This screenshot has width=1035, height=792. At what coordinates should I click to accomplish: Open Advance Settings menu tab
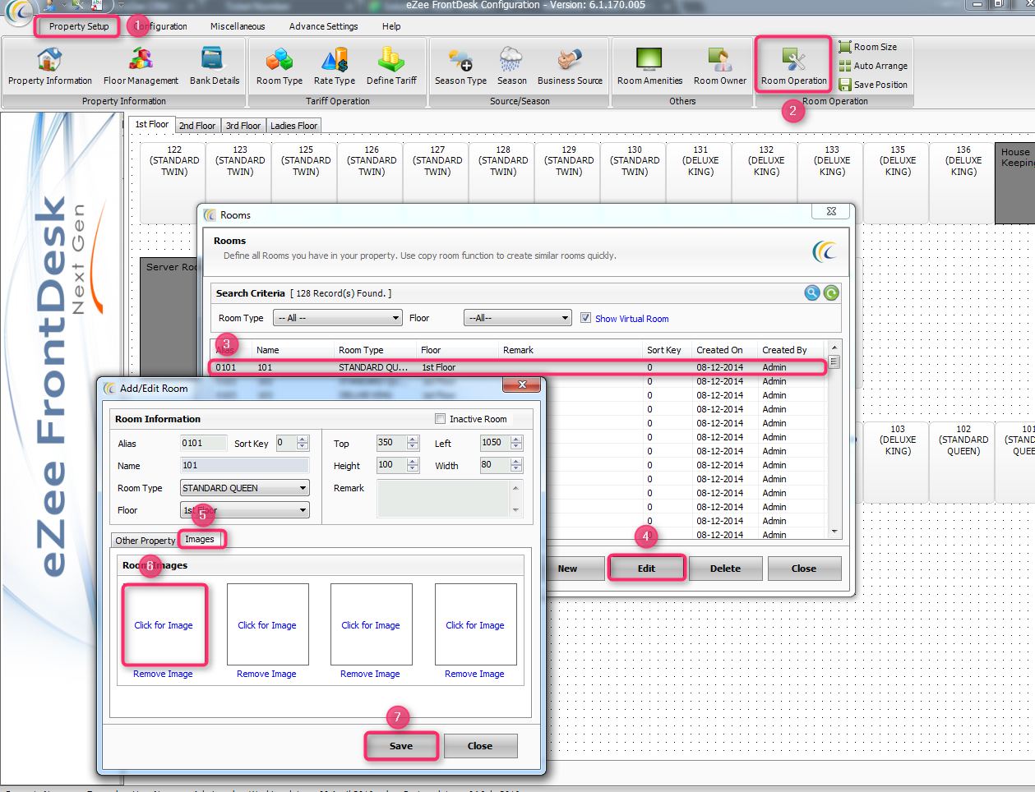click(323, 26)
